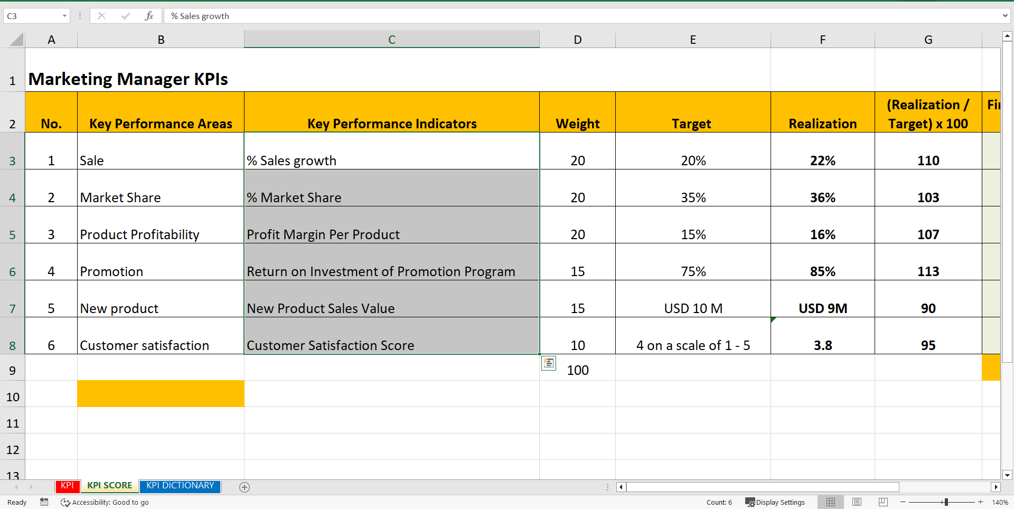
Task: Click the horizontal scrollbar thumb
Action: (763, 487)
